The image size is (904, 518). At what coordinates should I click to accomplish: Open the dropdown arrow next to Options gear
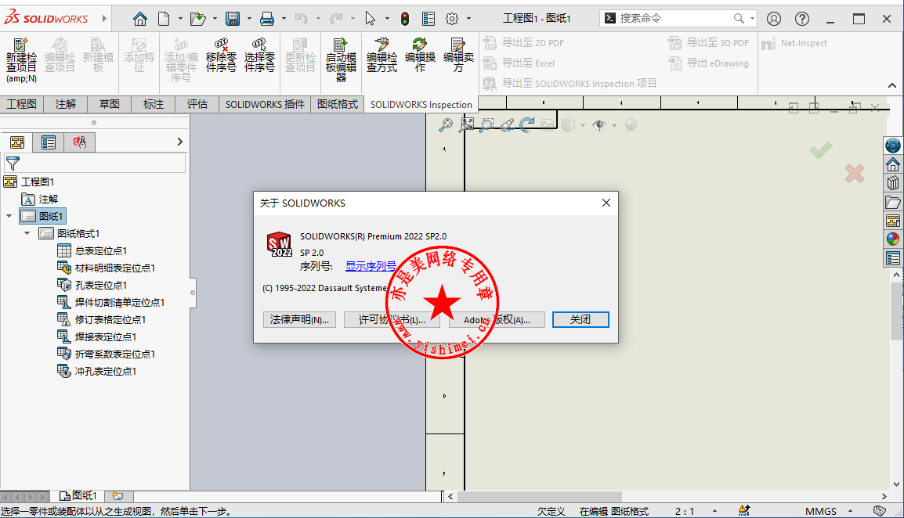pos(468,19)
